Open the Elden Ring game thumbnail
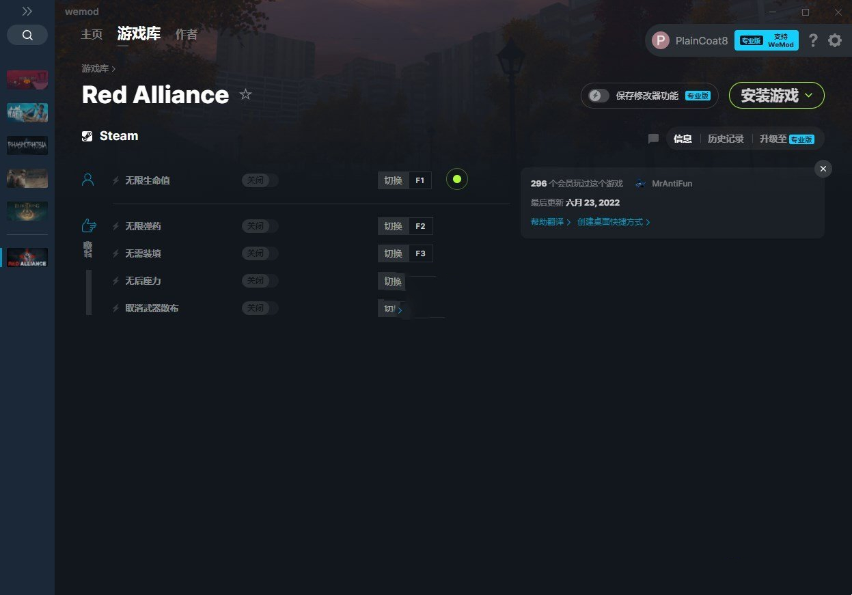The height and width of the screenshot is (595, 852). 27,211
